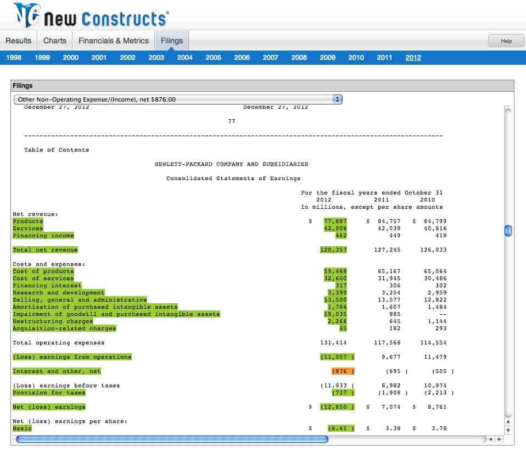Click Impairment of goodwill line item

(x=116, y=314)
